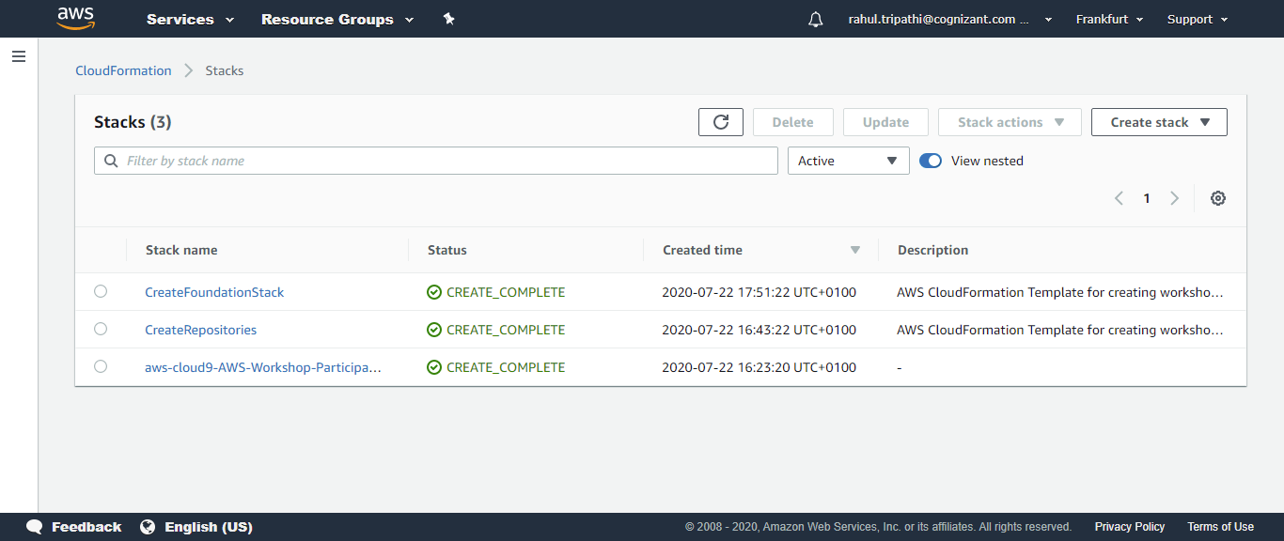This screenshot has height=541, width=1284.
Task: Click the Feedback speech bubble icon
Action: pyautogui.click(x=35, y=527)
